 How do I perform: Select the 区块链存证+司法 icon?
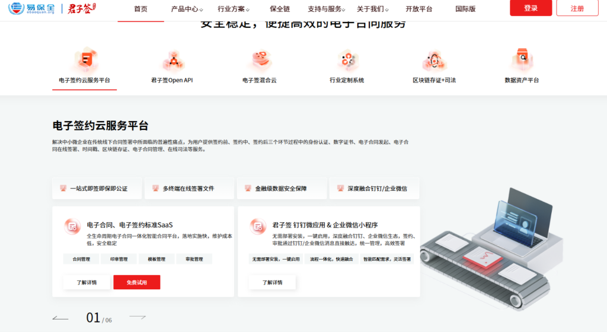click(x=435, y=60)
